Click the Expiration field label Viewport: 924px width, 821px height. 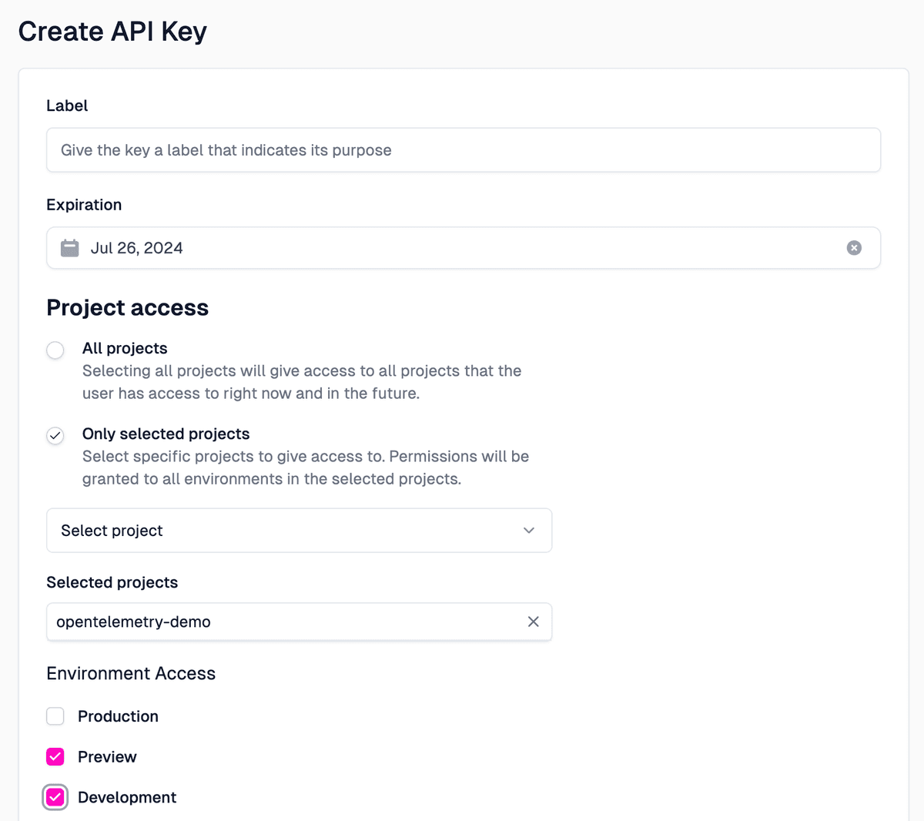tap(84, 204)
